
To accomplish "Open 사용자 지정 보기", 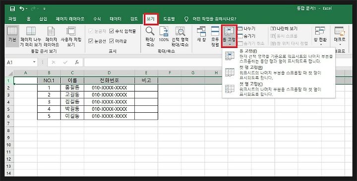I will tap(71, 36).
